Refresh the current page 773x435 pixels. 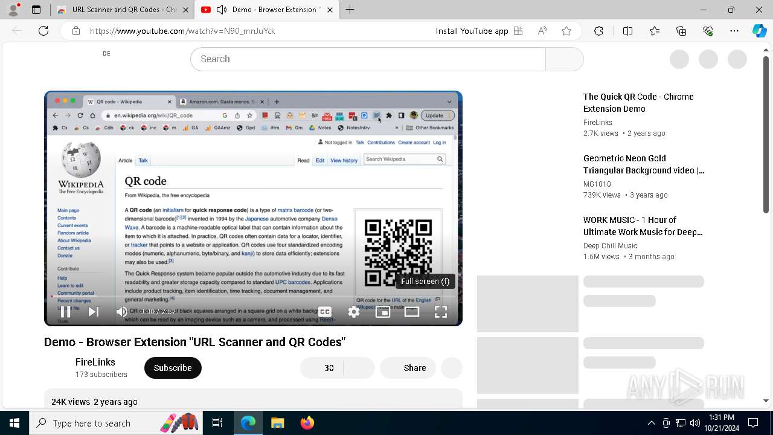[43, 31]
